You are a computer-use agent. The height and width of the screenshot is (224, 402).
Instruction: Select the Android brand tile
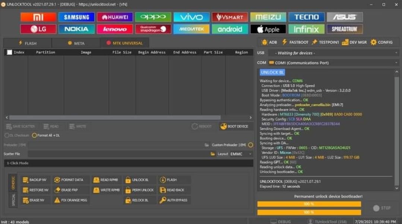pos(230,29)
